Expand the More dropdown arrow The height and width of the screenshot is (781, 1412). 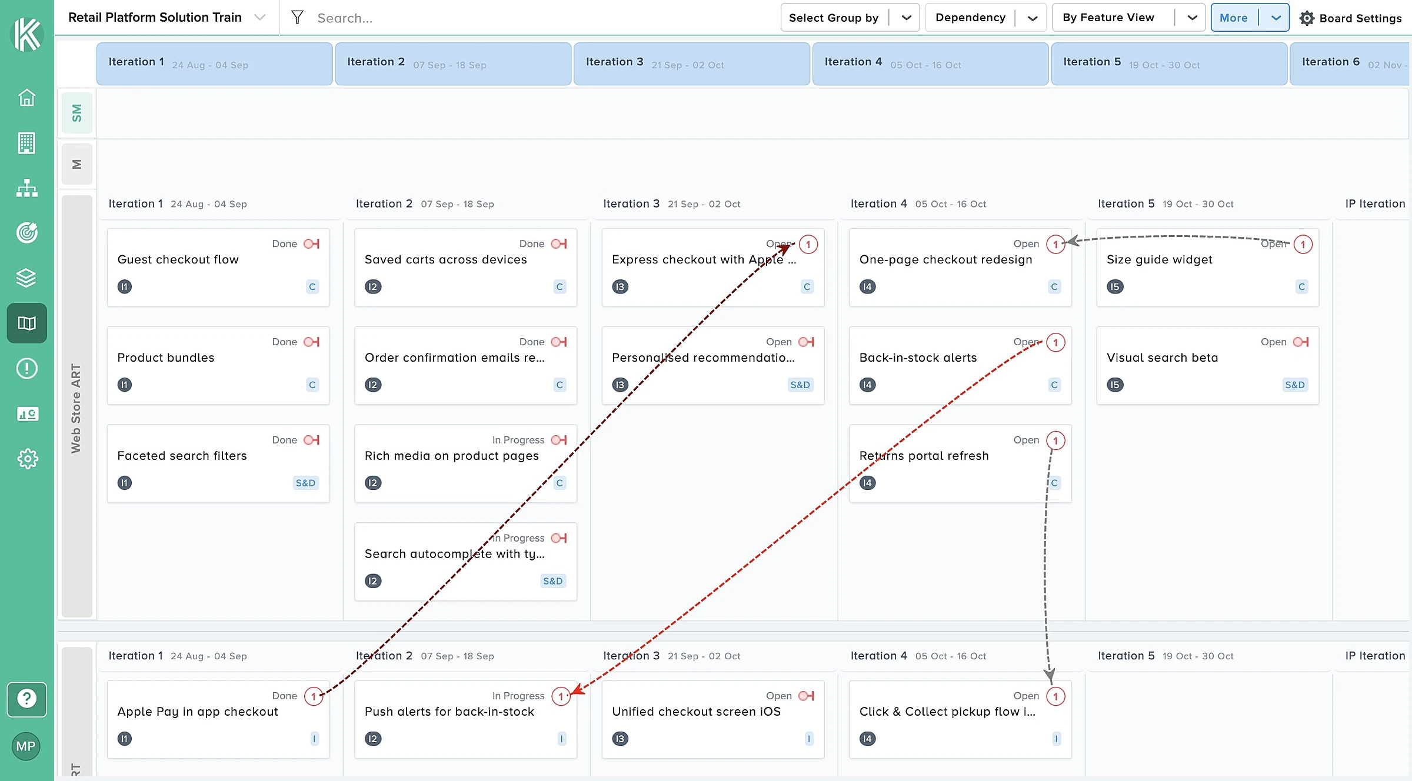point(1276,18)
